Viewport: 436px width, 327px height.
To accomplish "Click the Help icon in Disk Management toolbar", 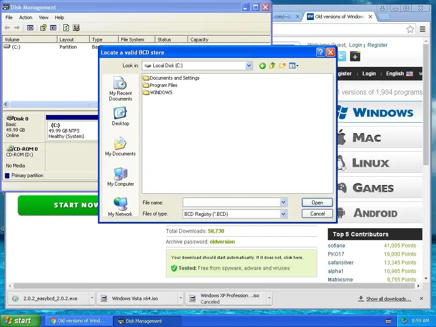I will point(43,28).
